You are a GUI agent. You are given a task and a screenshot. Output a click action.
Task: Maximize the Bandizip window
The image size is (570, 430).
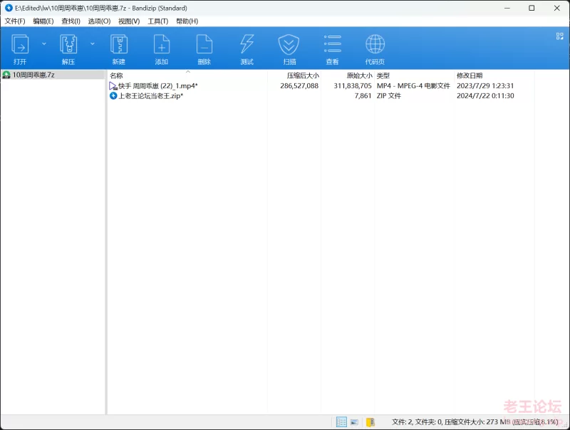(532, 8)
